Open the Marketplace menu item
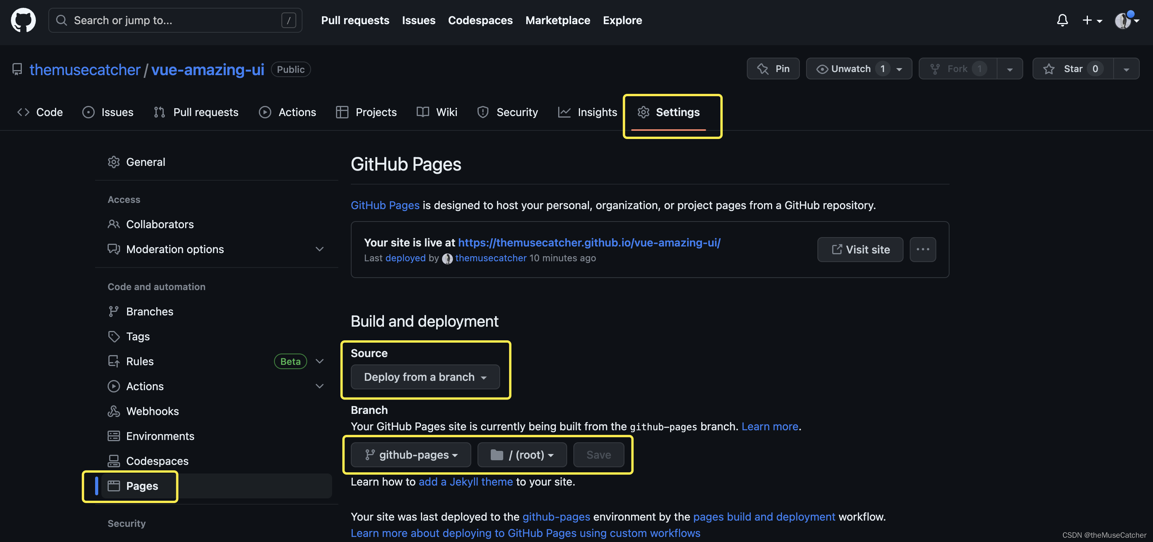The image size is (1153, 542). [x=558, y=20]
